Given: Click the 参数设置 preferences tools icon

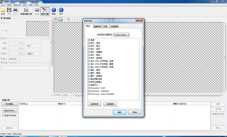Looking at the screenshot, I should pyautogui.click(x=45, y=11).
